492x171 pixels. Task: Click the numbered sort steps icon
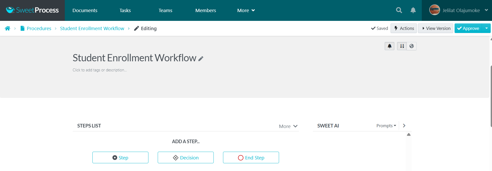[x=402, y=46]
